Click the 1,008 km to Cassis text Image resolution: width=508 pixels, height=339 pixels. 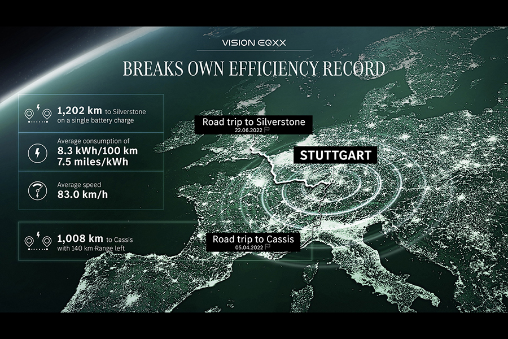coord(92,237)
